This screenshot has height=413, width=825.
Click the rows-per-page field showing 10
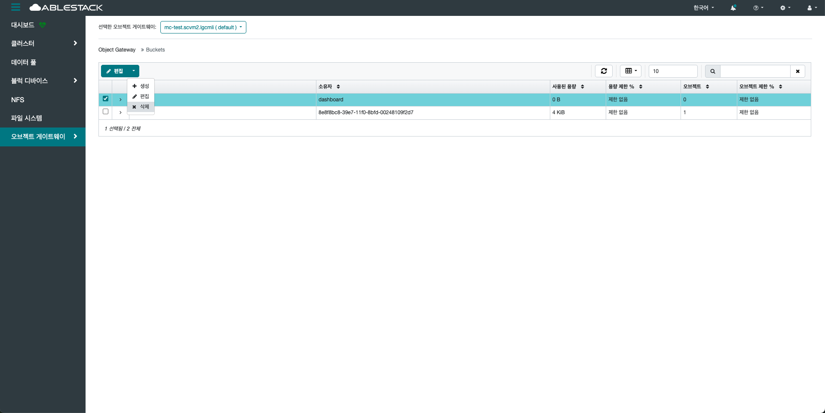pyautogui.click(x=673, y=71)
